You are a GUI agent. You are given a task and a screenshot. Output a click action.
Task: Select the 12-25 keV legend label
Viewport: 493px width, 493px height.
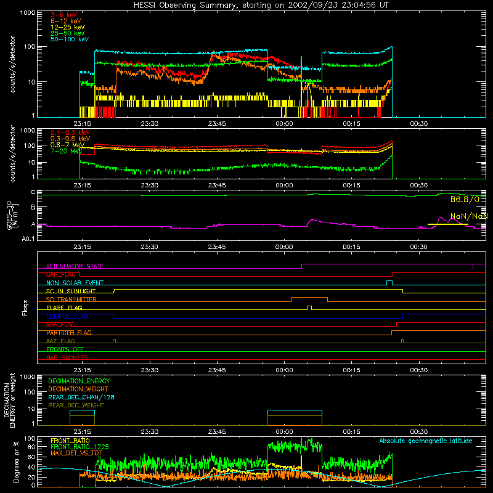click(x=68, y=27)
